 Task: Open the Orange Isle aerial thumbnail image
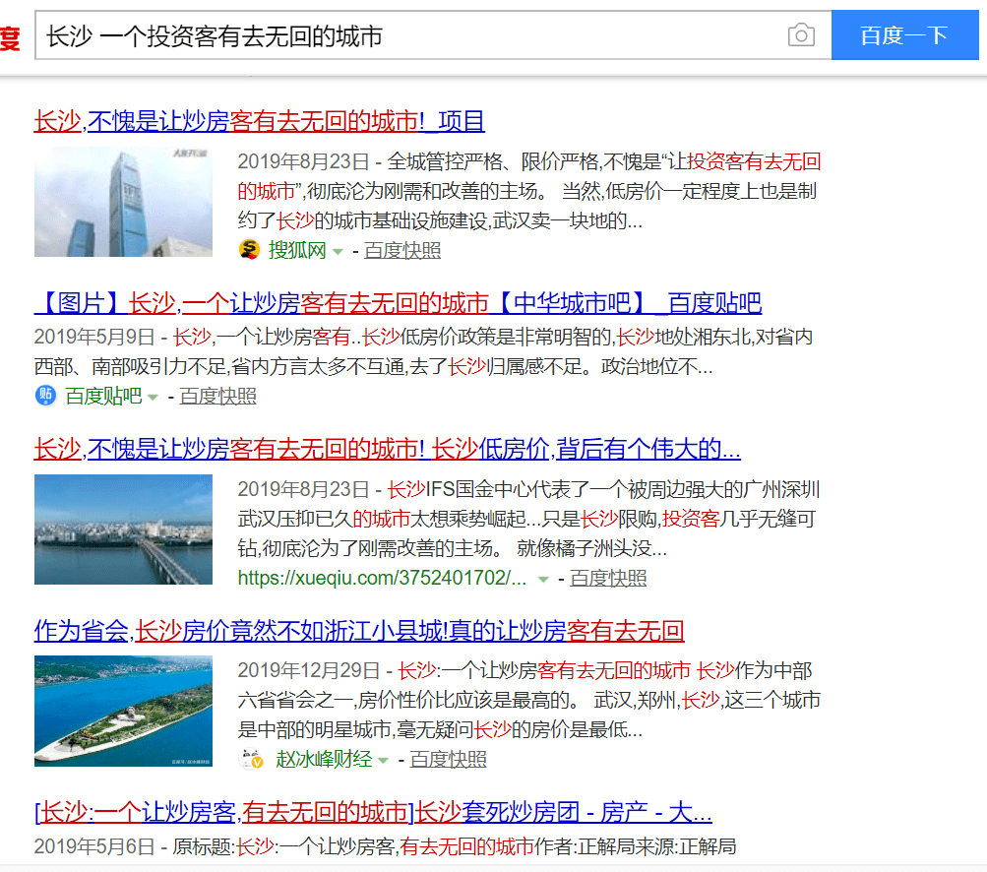point(123,711)
